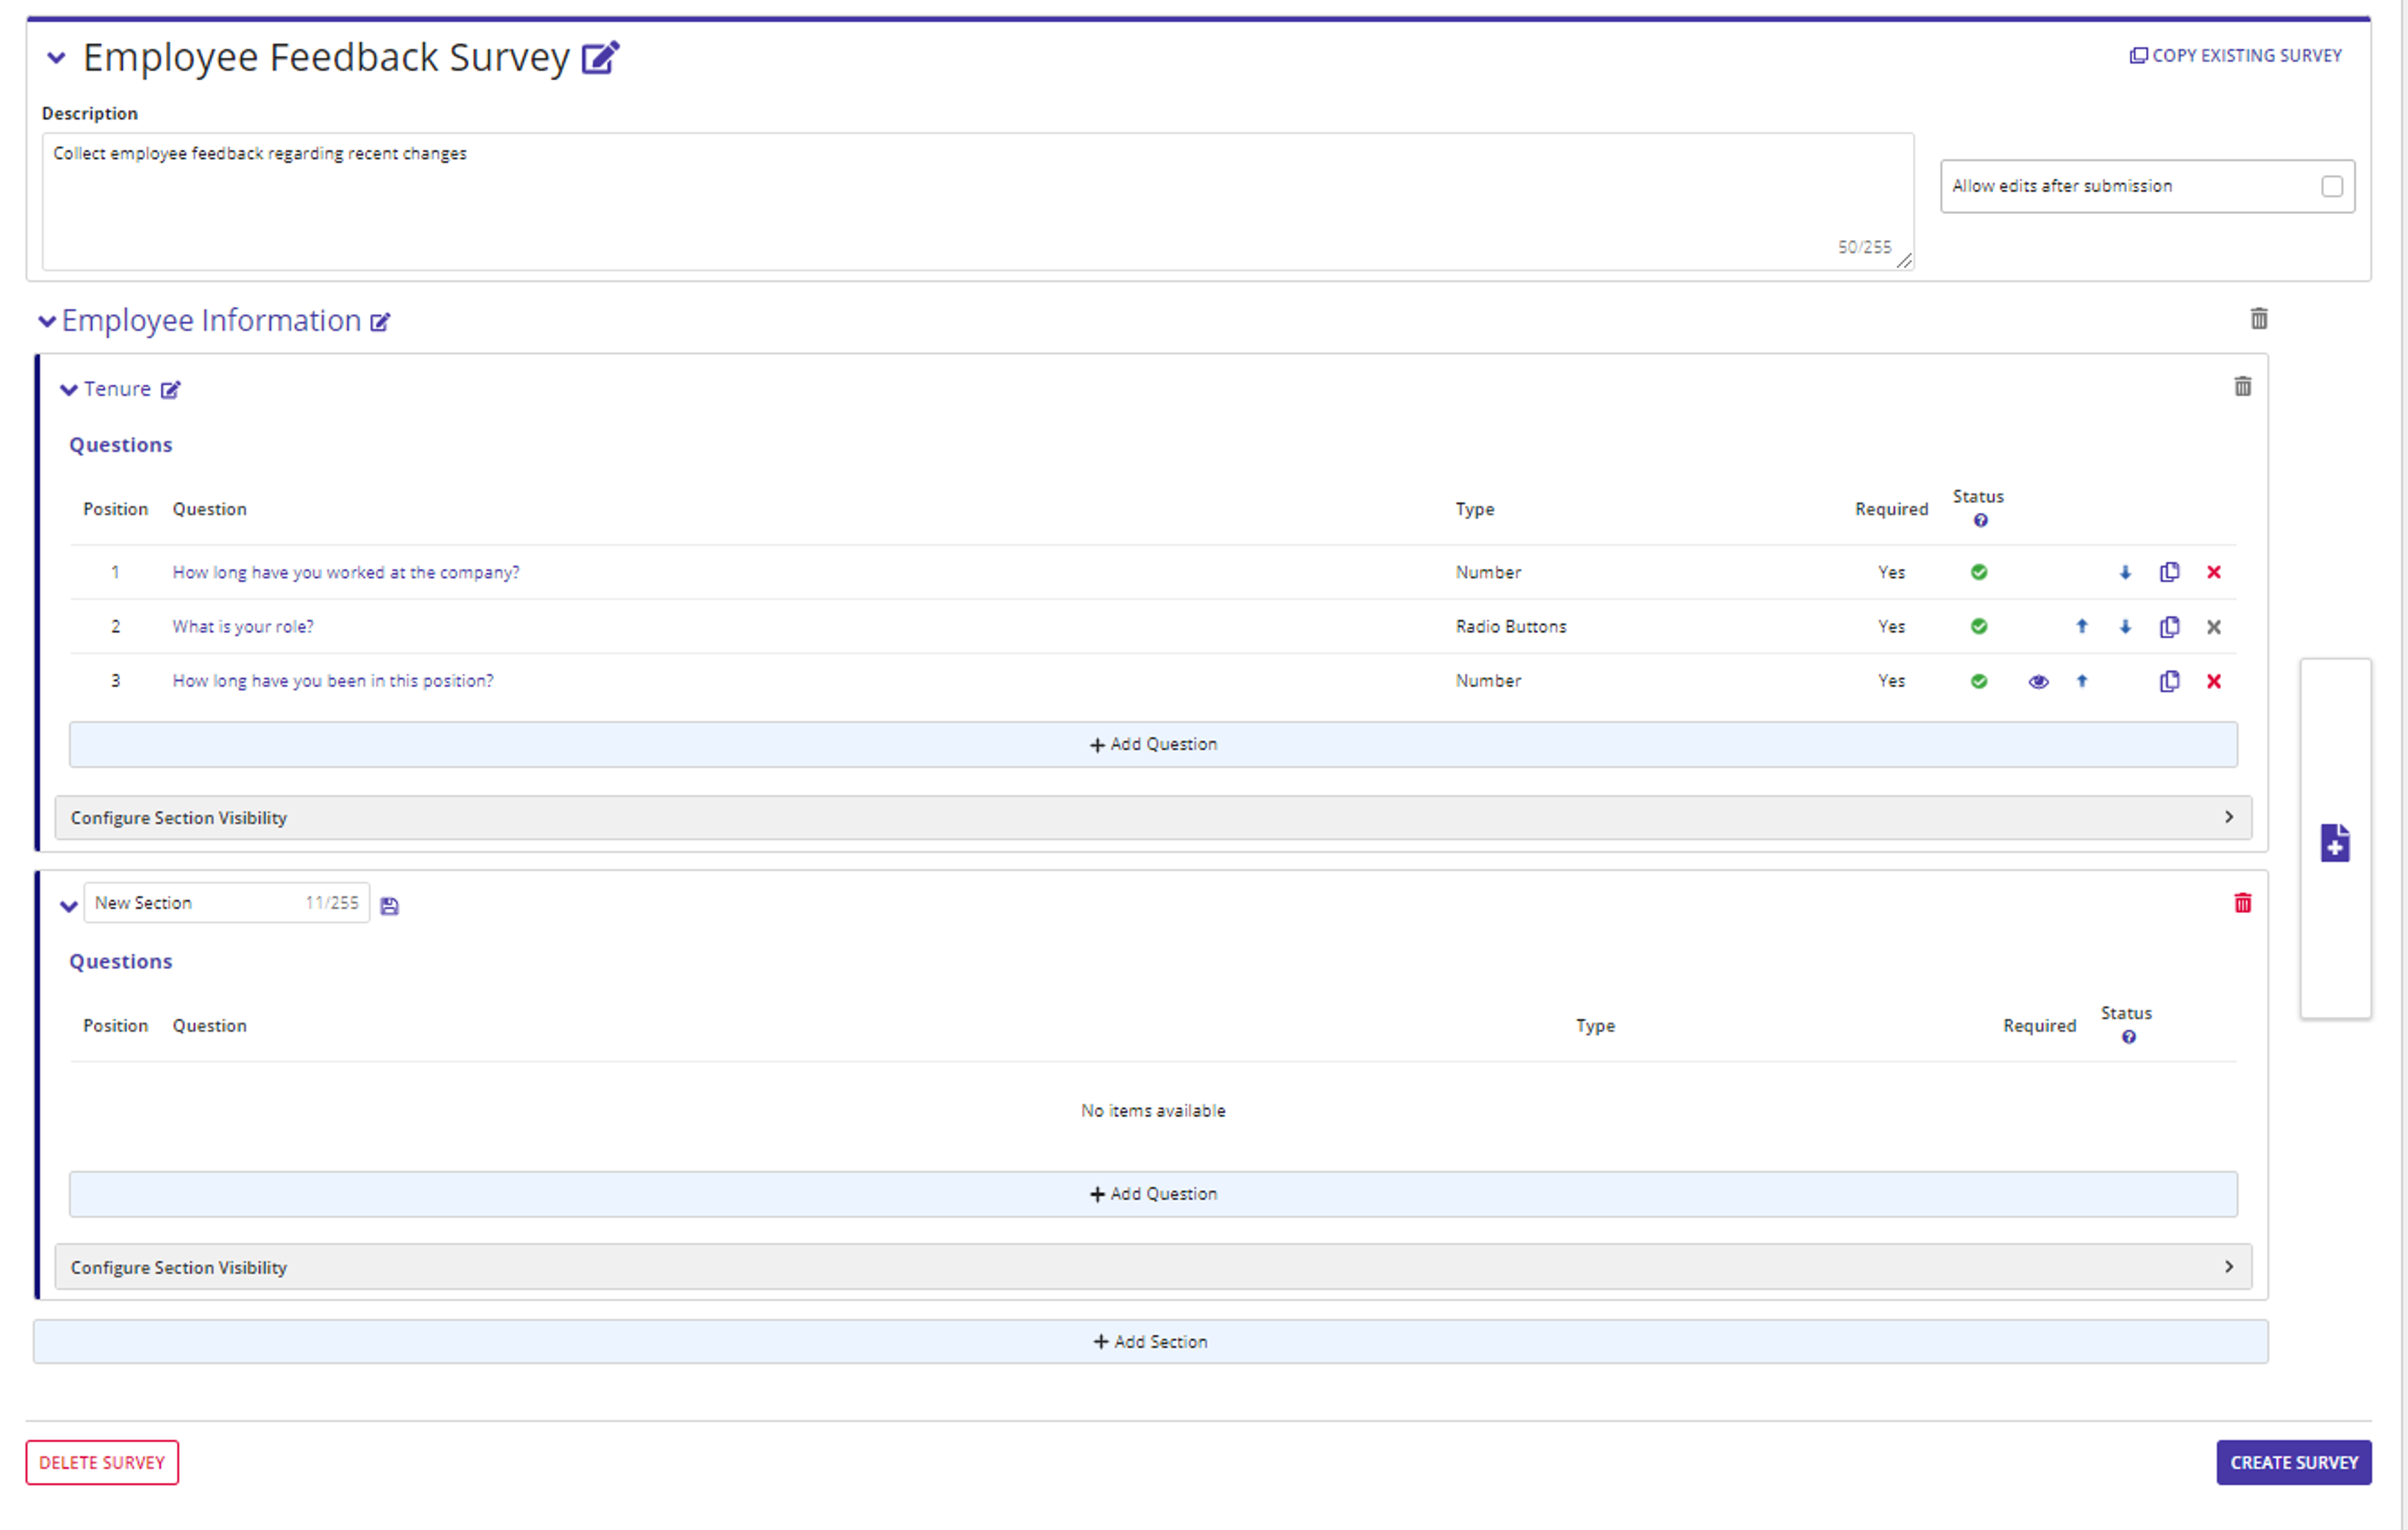Screen dimensions: 2408x1530
Task: Delete the Employee Information group via trash icon
Action: 2259,319
